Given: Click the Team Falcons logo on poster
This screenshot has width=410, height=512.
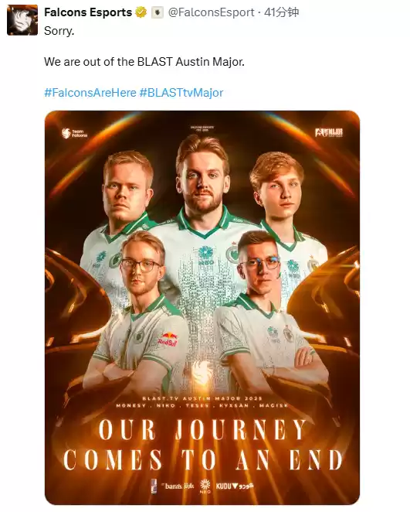Looking at the screenshot, I should pyautogui.click(x=75, y=133).
